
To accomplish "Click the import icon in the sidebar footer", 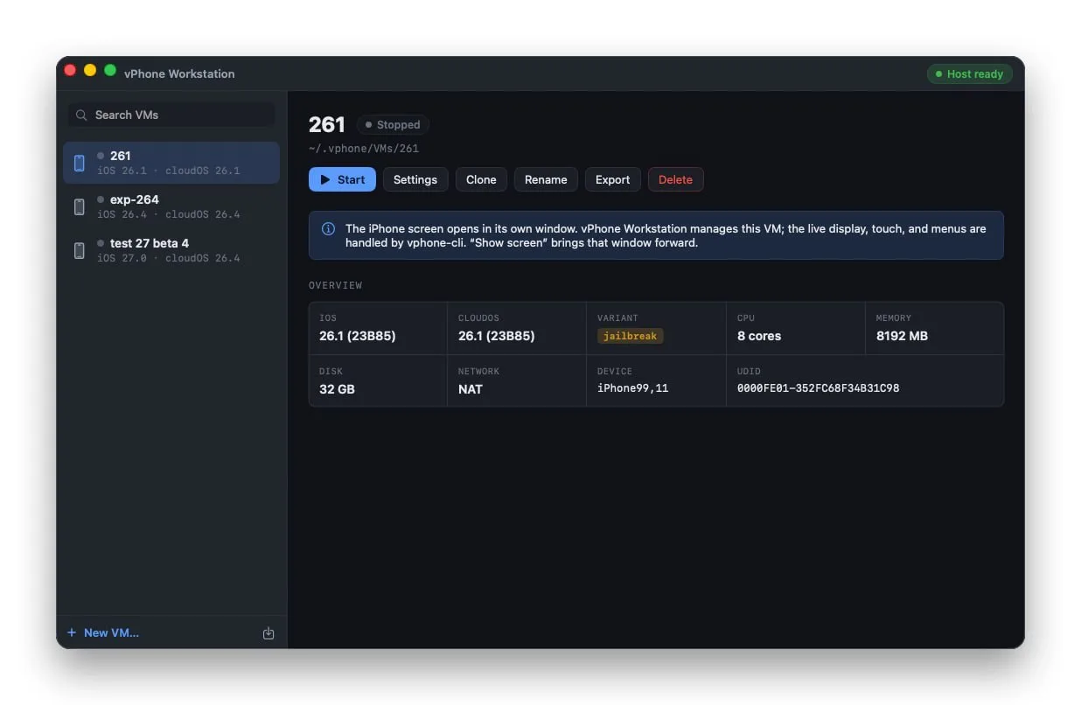I will click(x=269, y=633).
